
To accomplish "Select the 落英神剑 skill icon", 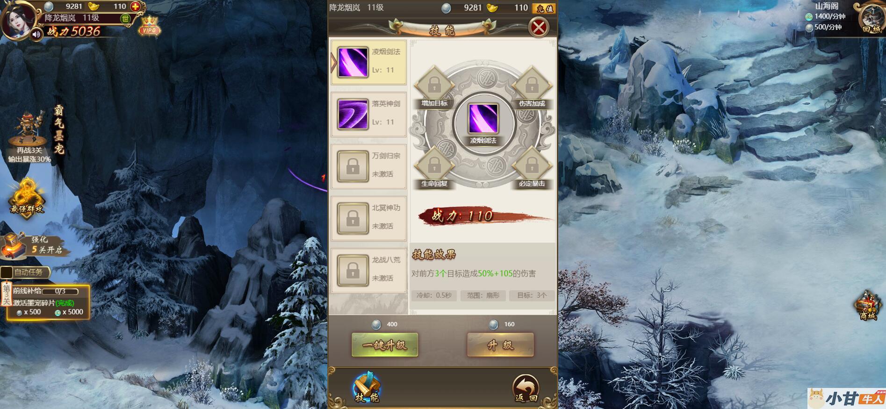I will (353, 114).
